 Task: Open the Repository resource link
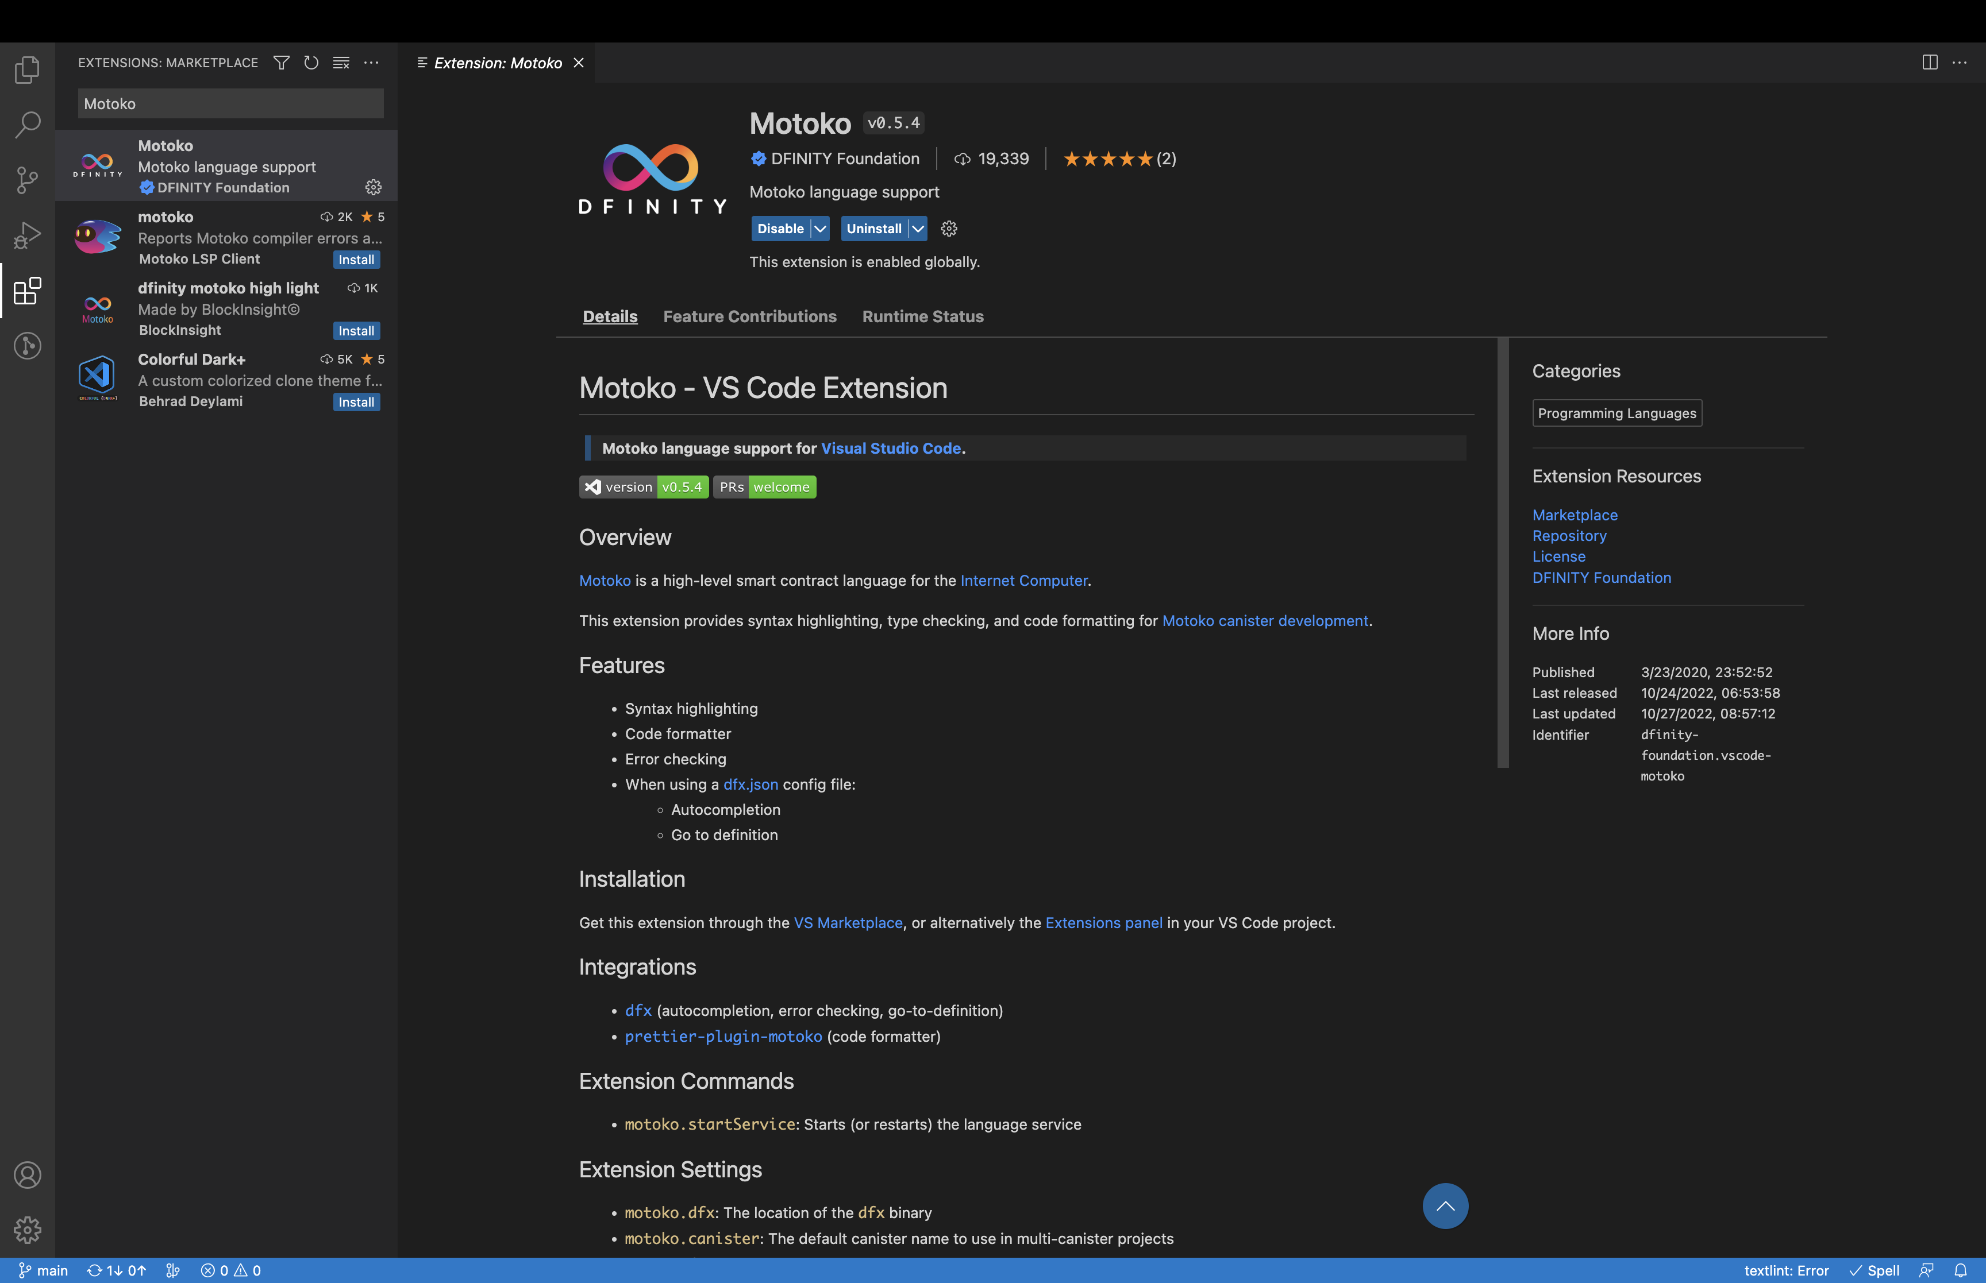pos(1568,536)
